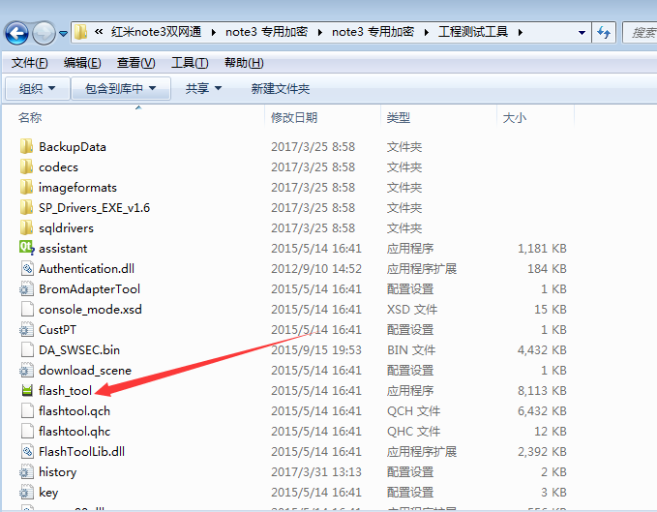This screenshot has height=512, width=657.
Task: Select the BackupData folder icon
Action: click(26, 147)
